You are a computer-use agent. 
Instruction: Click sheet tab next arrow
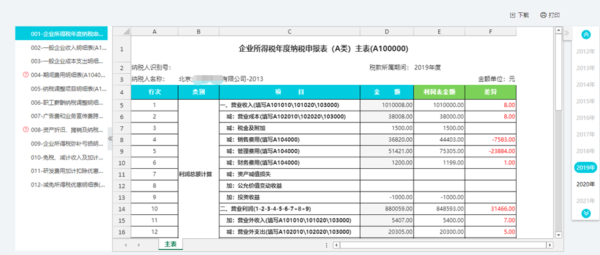click(x=139, y=245)
